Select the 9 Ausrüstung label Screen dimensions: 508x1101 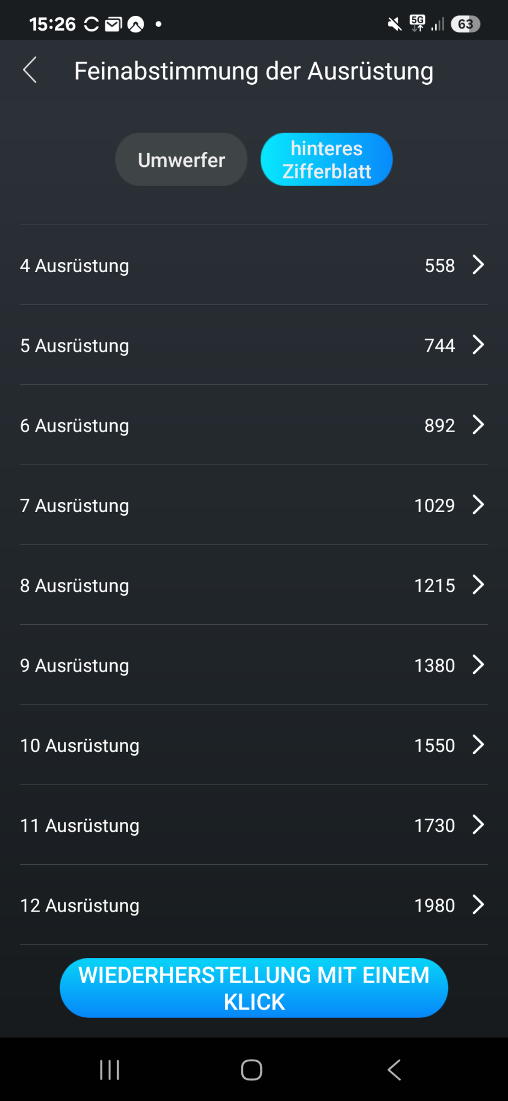pyautogui.click(x=75, y=665)
